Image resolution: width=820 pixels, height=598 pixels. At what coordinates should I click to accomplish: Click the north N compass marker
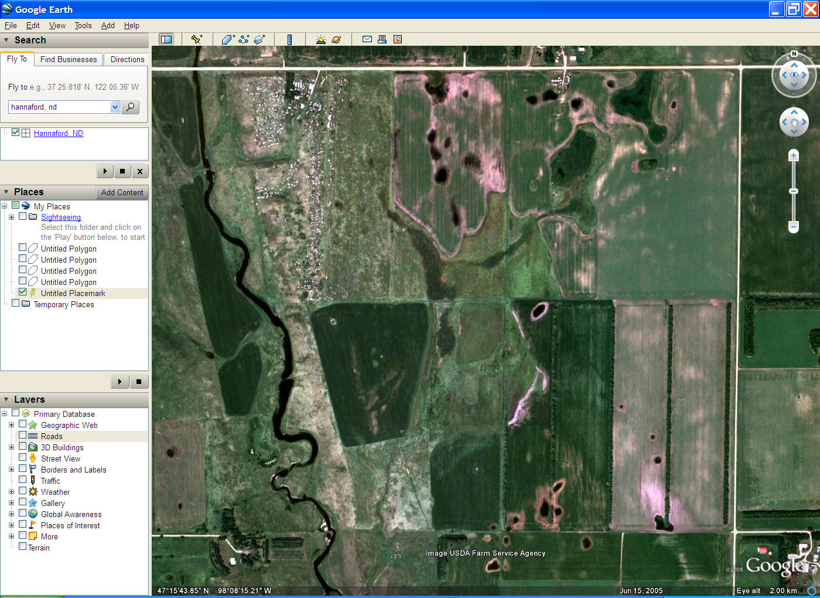click(794, 54)
